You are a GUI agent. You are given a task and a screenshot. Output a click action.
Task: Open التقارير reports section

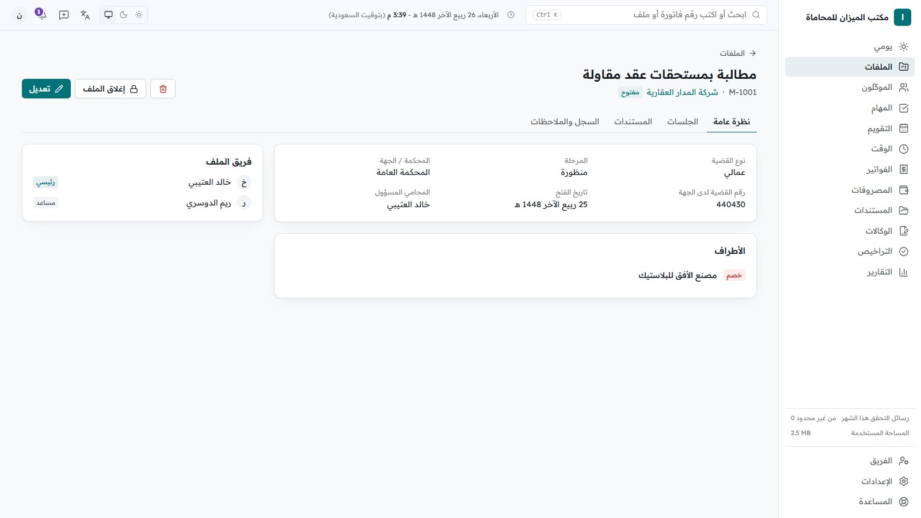850,272
